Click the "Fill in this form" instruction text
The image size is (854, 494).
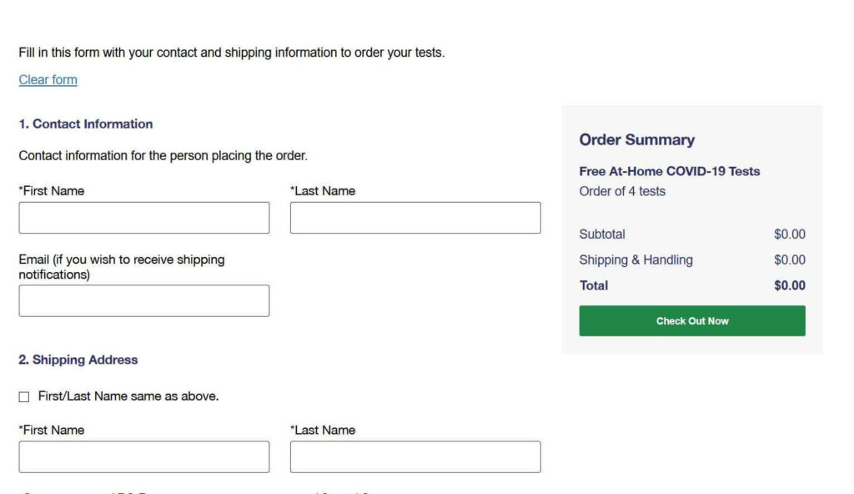(x=232, y=53)
